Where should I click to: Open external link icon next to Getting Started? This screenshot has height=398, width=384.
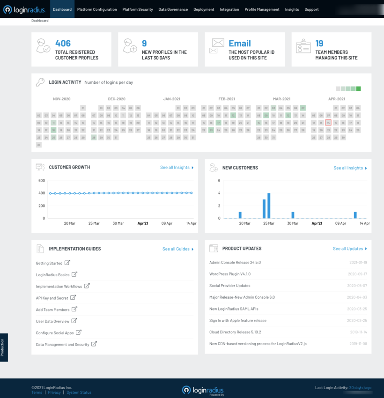pos(67,263)
